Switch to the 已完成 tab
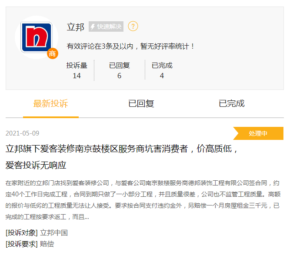 point(232,103)
